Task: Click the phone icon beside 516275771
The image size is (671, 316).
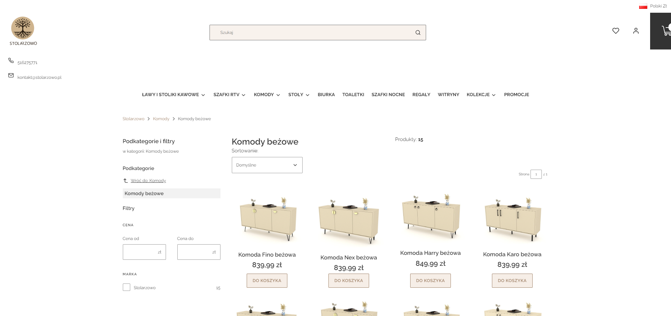Action: pos(11,60)
